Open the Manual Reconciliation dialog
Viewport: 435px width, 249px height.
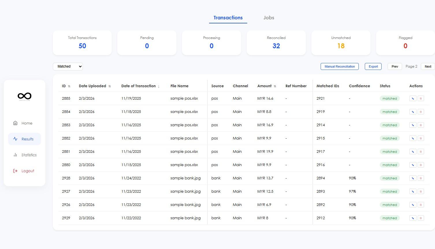339,66
